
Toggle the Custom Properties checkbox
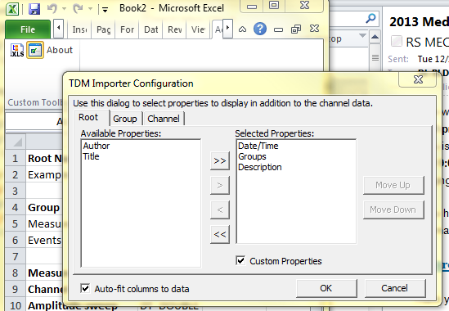(240, 261)
